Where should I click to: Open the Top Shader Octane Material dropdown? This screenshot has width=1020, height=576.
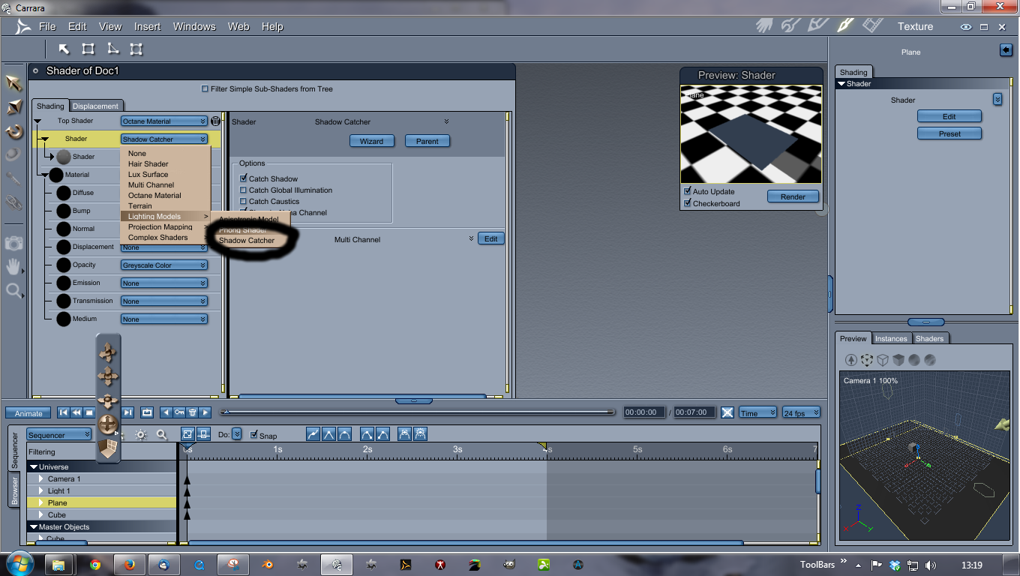point(164,121)
